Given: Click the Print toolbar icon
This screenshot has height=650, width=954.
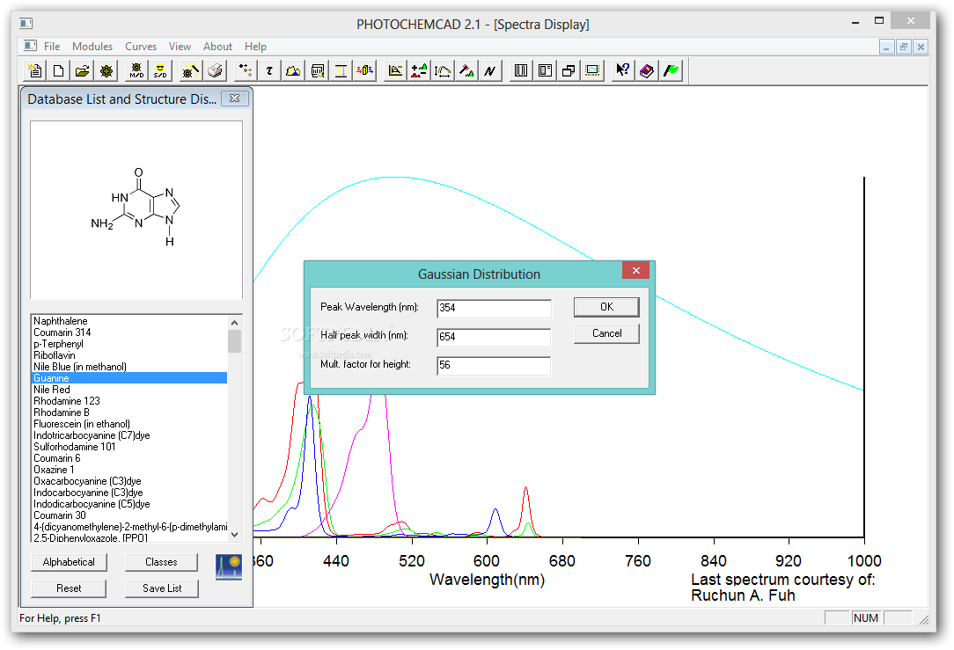Looking at the screenshot, I should (x=215, y=71).
